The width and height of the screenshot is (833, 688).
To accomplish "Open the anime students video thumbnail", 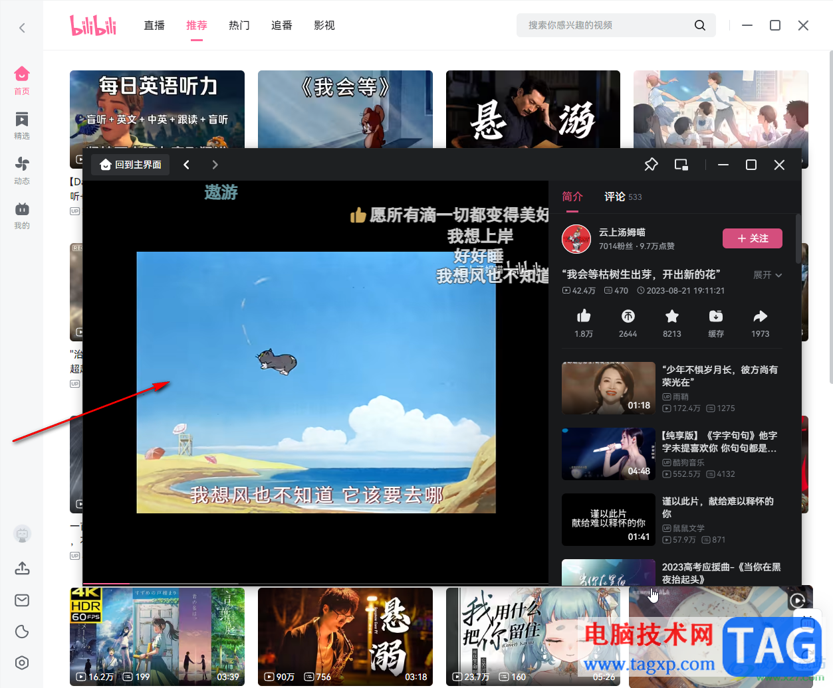I will (x=721, y=110).
